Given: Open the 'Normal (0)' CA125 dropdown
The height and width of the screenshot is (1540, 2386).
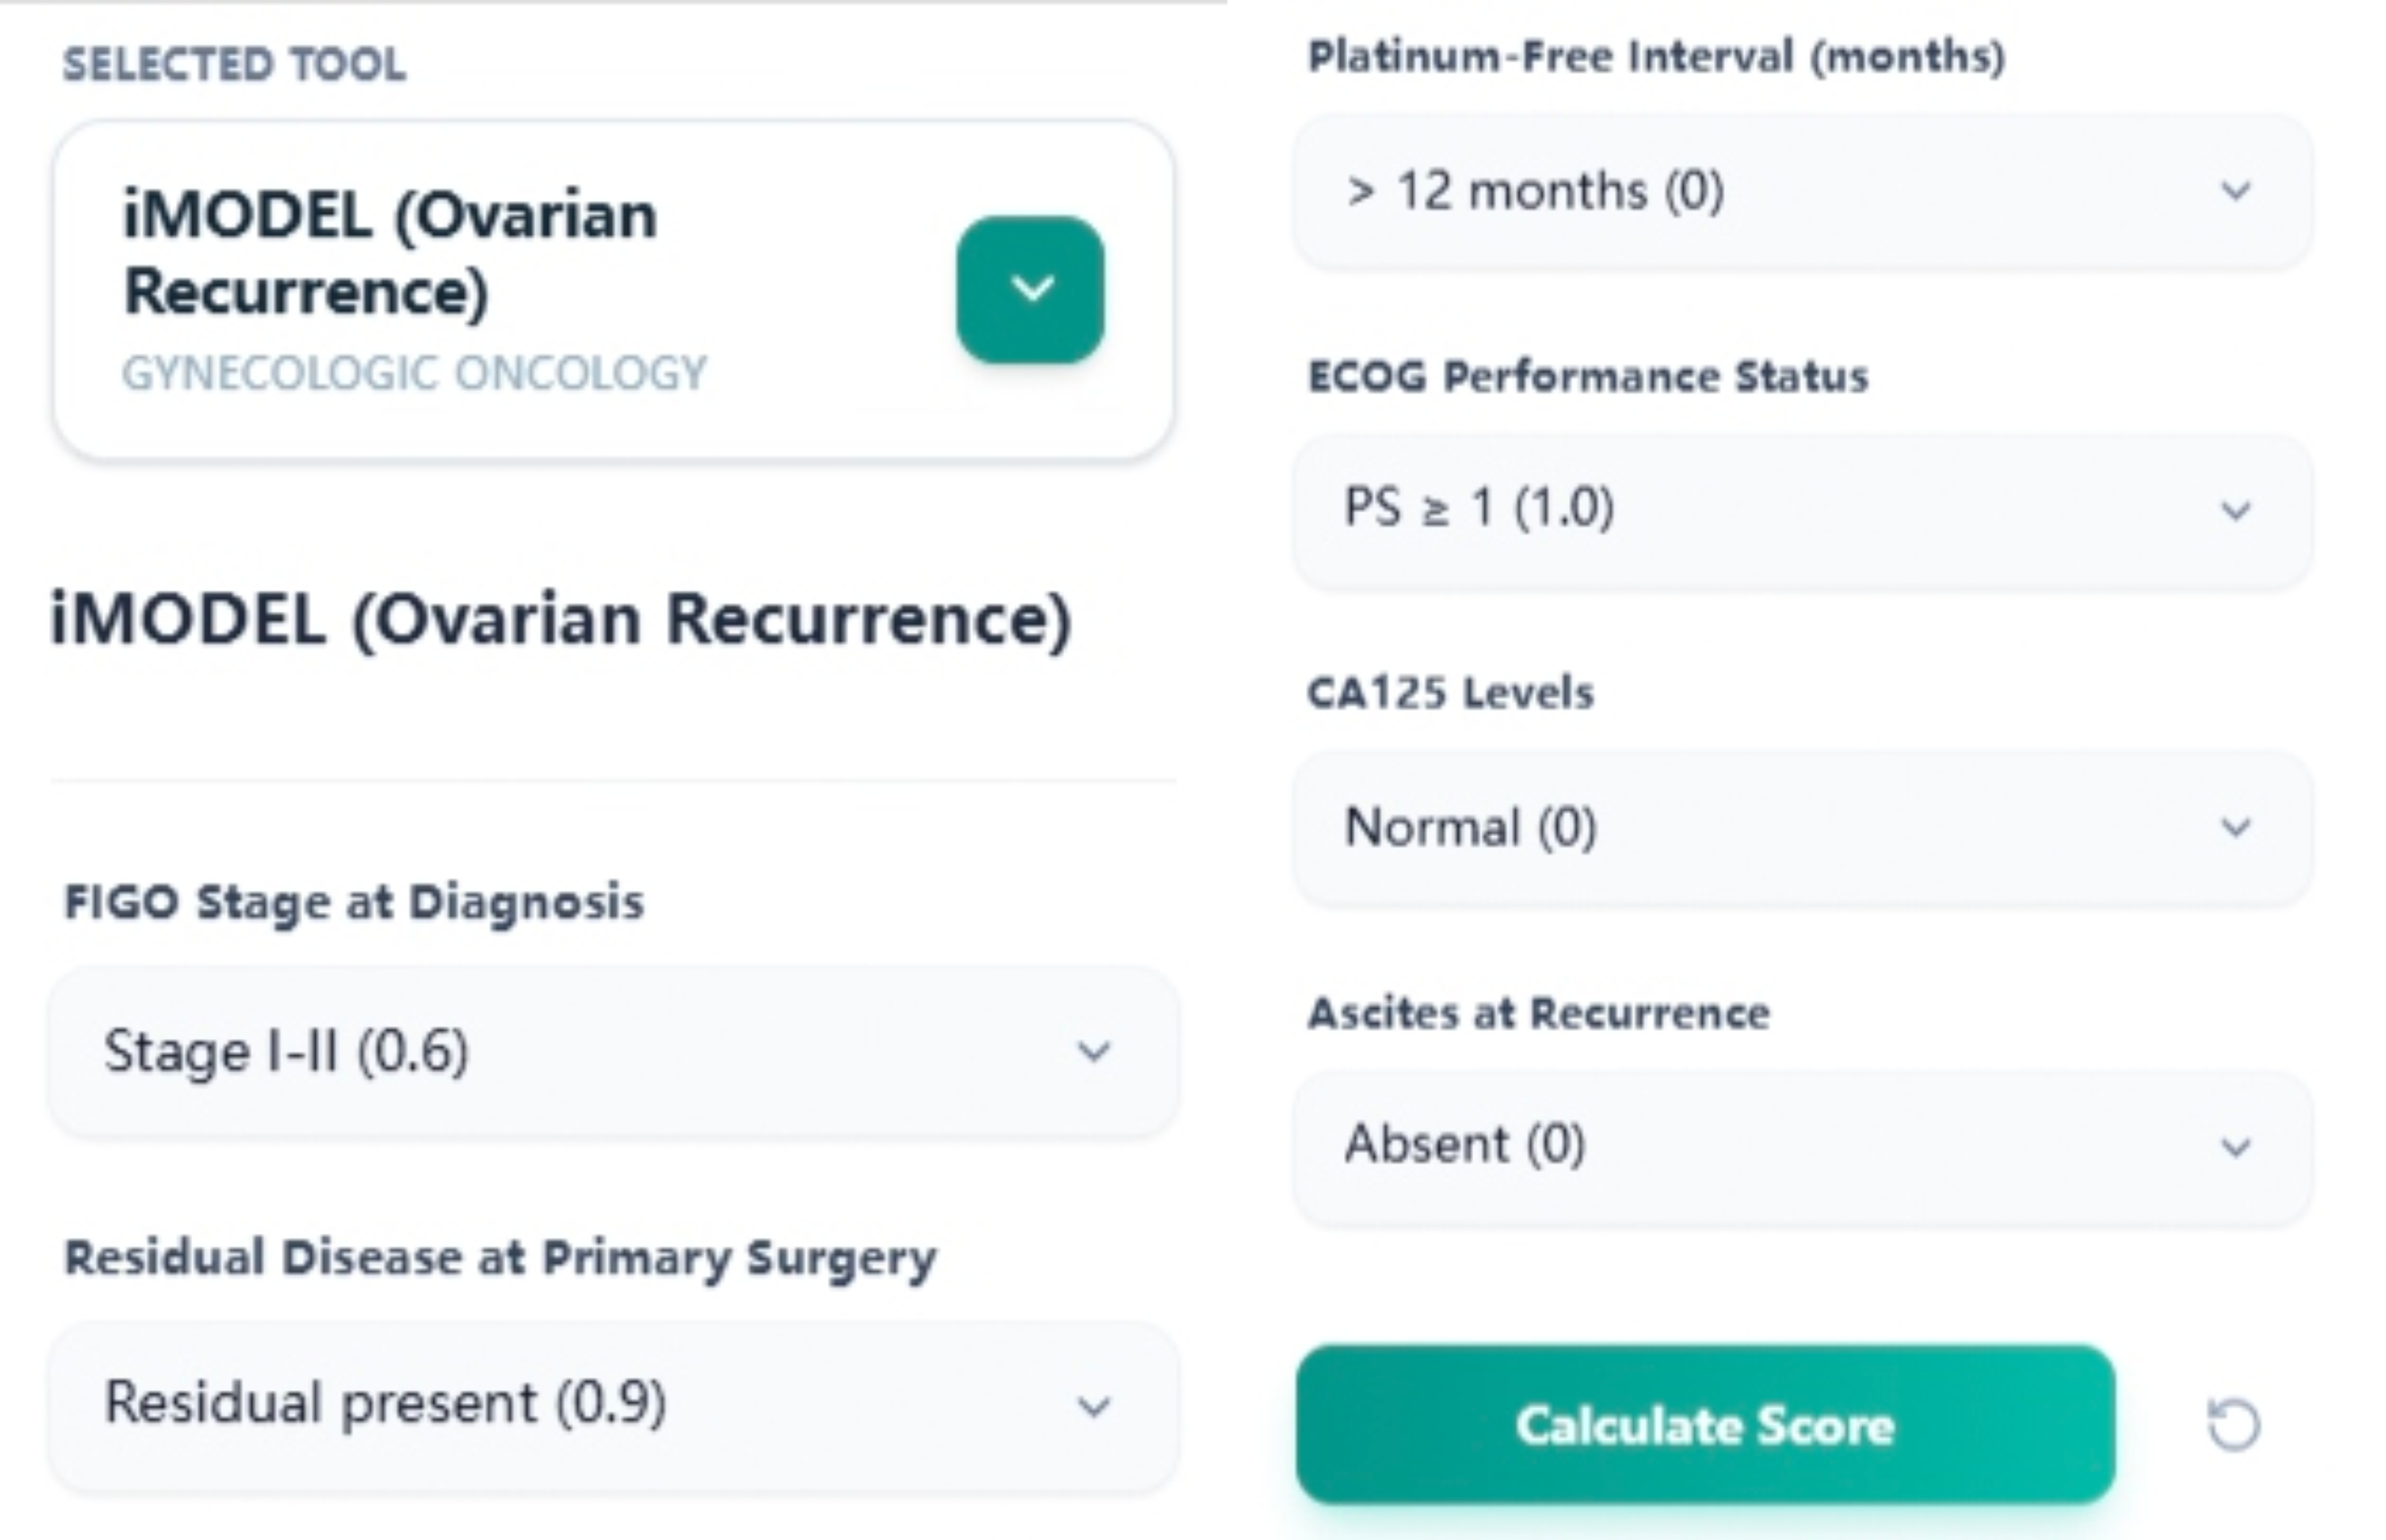Looking at the screenshot, I should coord(1780,827).
